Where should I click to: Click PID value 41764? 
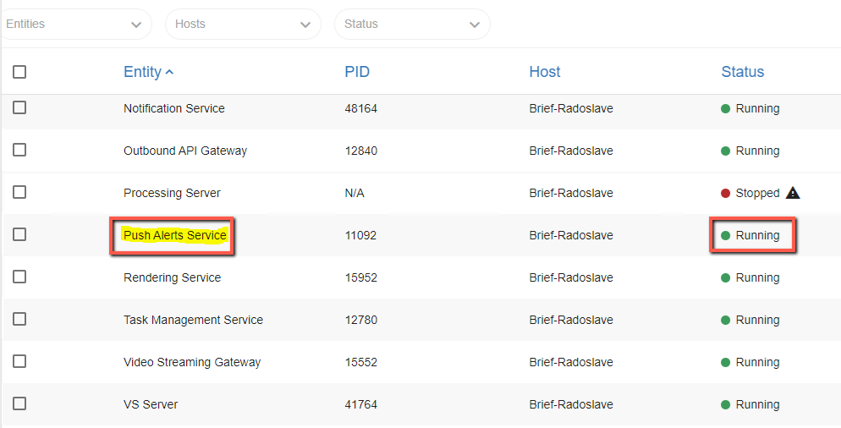[361, 405]
